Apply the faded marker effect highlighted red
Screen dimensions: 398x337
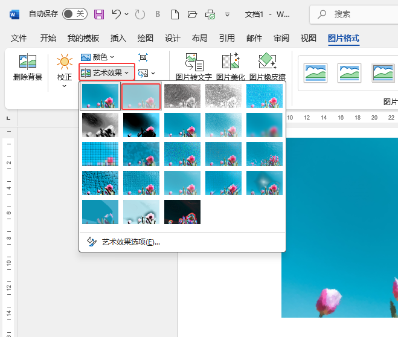[141, 96]
